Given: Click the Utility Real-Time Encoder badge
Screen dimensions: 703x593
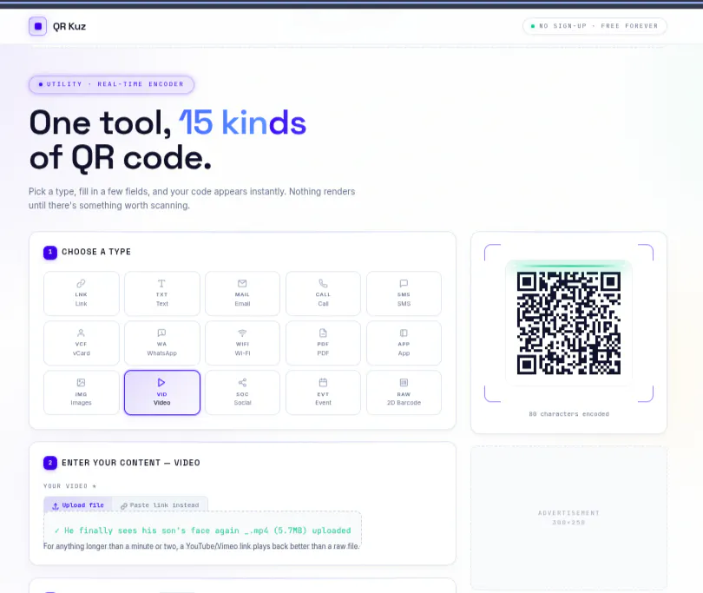Looking at the screenshot, I should click(111, 84).
